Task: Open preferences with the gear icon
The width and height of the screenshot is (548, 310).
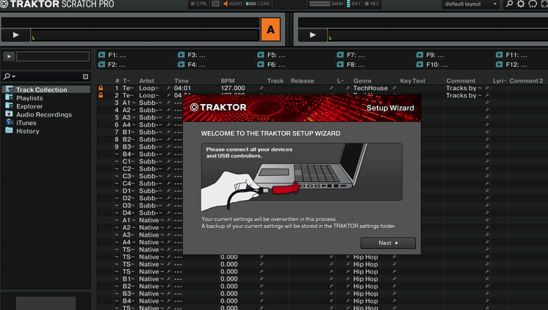Action: (x=521, y=4)
